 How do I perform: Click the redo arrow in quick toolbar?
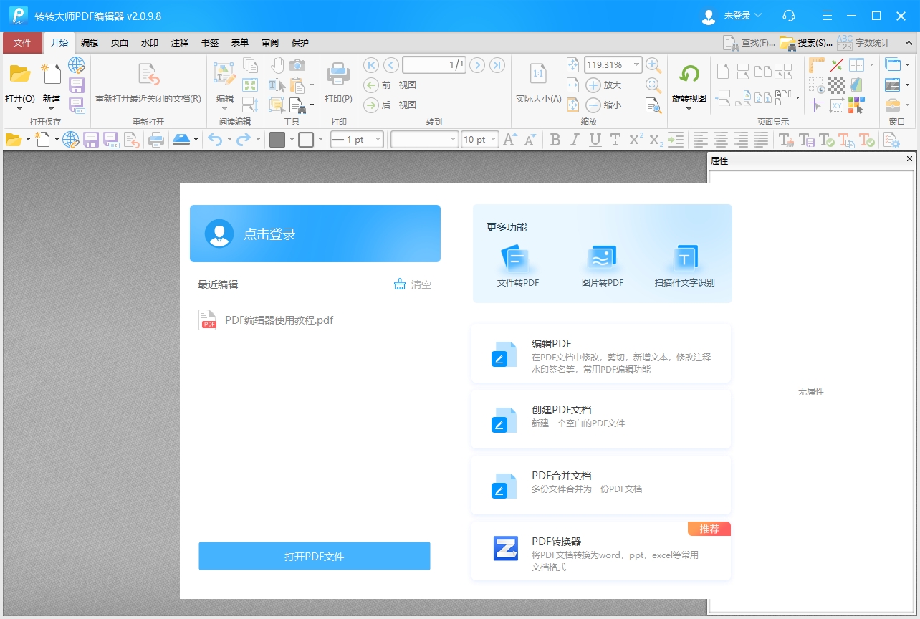(x=244, y=140)
